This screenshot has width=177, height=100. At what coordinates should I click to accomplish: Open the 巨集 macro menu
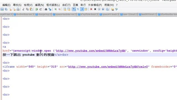pos(76,5)
